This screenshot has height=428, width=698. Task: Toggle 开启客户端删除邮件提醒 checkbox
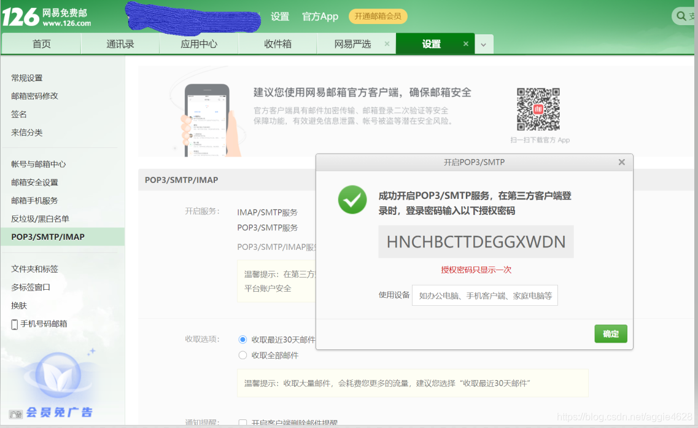(242, 422)
